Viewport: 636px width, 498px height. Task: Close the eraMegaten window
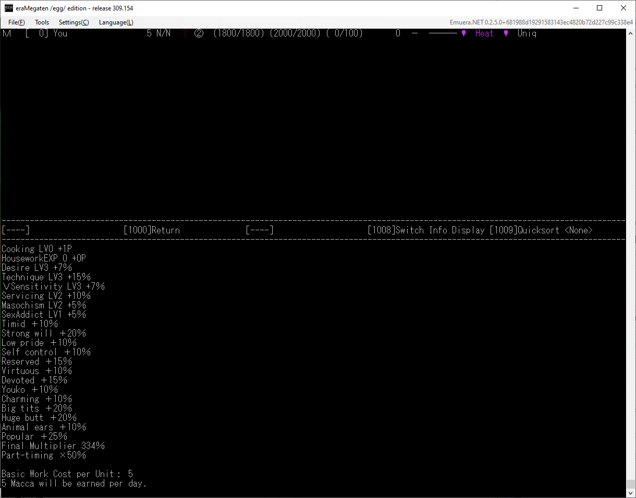[x=623, y=8]
